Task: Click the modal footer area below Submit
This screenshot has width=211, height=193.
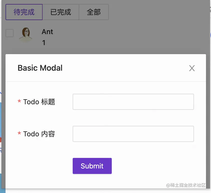Action: click(105, 180)
